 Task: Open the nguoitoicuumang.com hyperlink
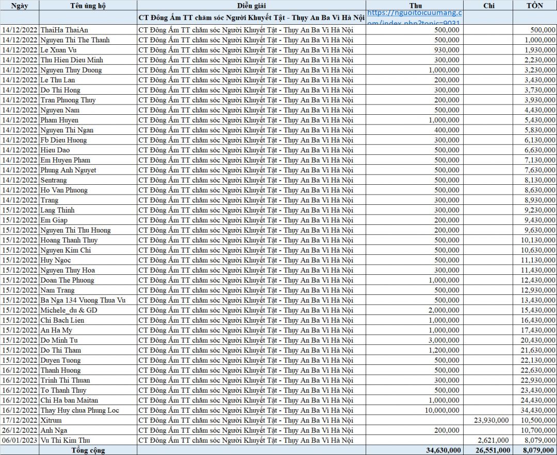[415, 17]
